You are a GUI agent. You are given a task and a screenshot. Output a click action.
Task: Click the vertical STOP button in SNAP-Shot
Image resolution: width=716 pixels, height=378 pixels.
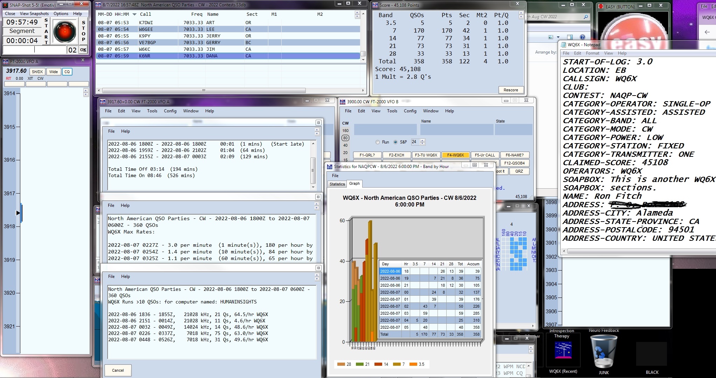point(83,31)
